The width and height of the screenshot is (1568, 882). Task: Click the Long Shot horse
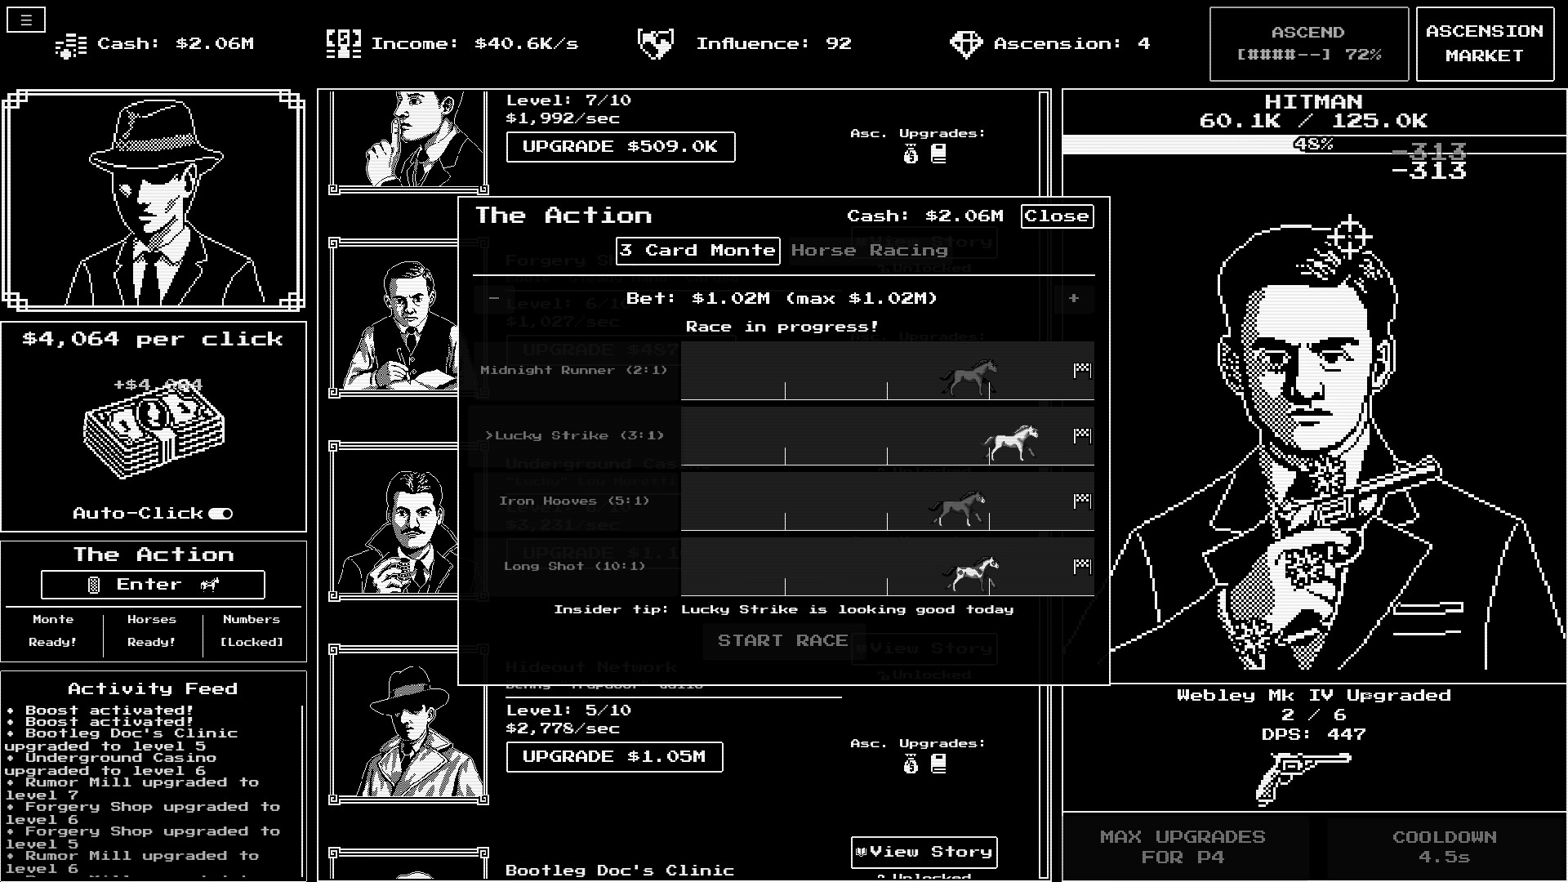pos(971,573)
